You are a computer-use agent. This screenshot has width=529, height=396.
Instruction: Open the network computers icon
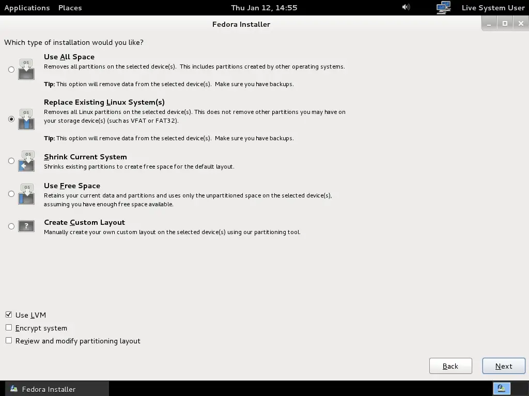click(x=444, y=7)
